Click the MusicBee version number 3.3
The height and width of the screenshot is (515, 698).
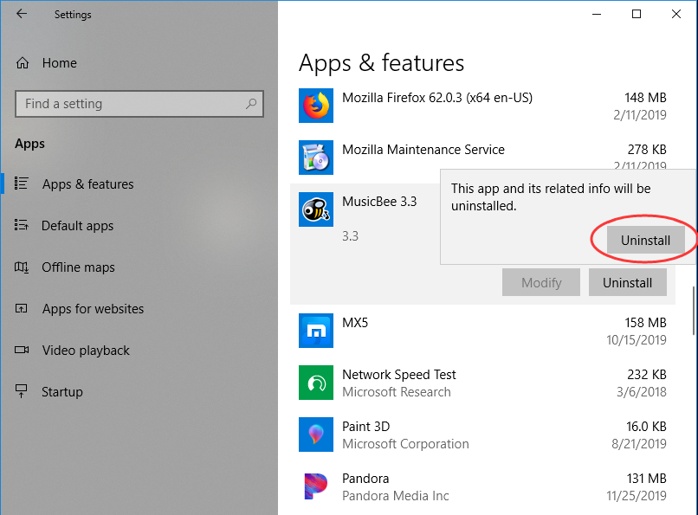350,236
